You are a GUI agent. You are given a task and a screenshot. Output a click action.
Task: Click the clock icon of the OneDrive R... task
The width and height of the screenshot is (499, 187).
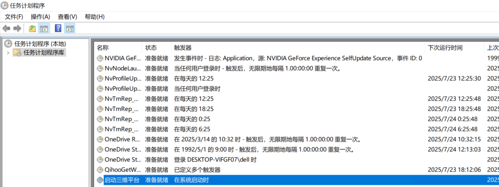pos(100,140)
